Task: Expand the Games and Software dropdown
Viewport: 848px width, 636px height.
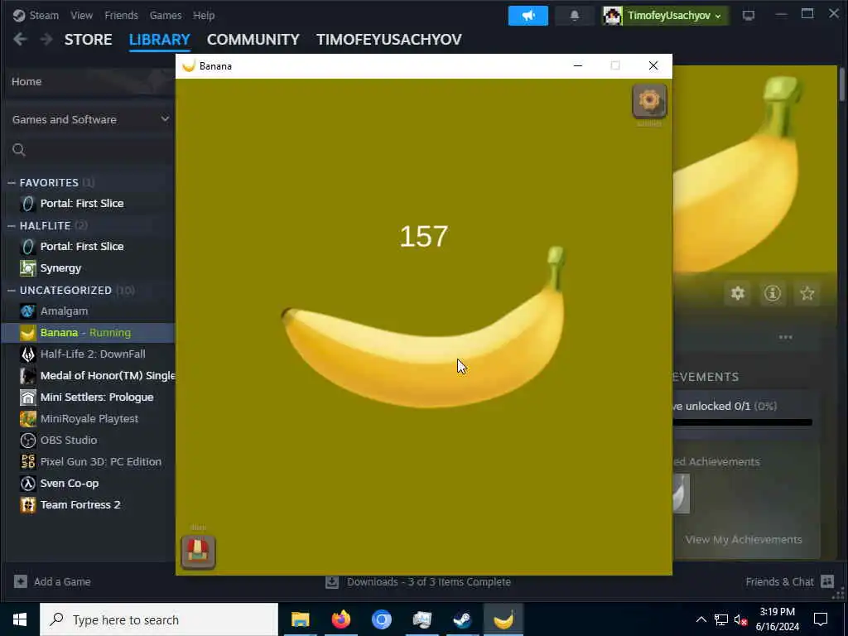Action: point(91,119)
